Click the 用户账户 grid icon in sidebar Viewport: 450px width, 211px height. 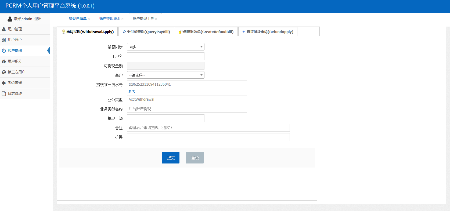pyautogui.click(x=4, y=40)
